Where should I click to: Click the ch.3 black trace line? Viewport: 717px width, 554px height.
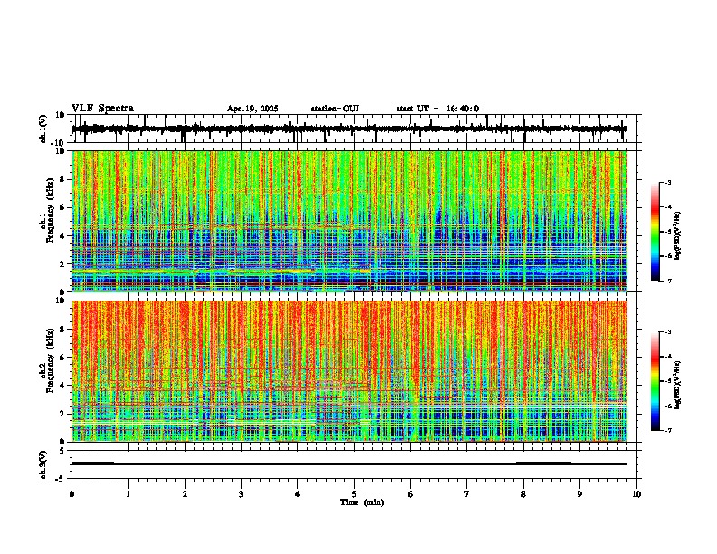coord(349,464)
